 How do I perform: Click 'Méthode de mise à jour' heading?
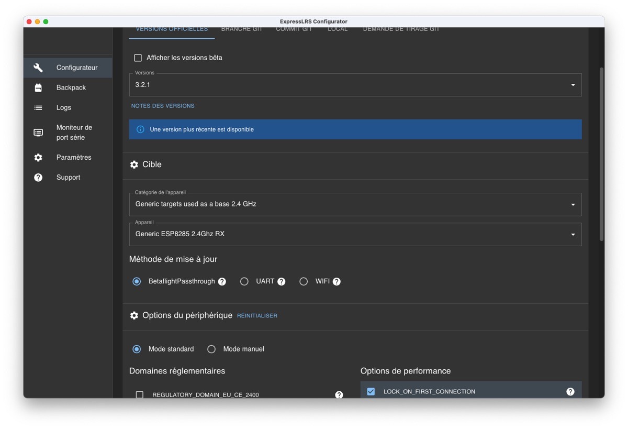tap(173, 259)
